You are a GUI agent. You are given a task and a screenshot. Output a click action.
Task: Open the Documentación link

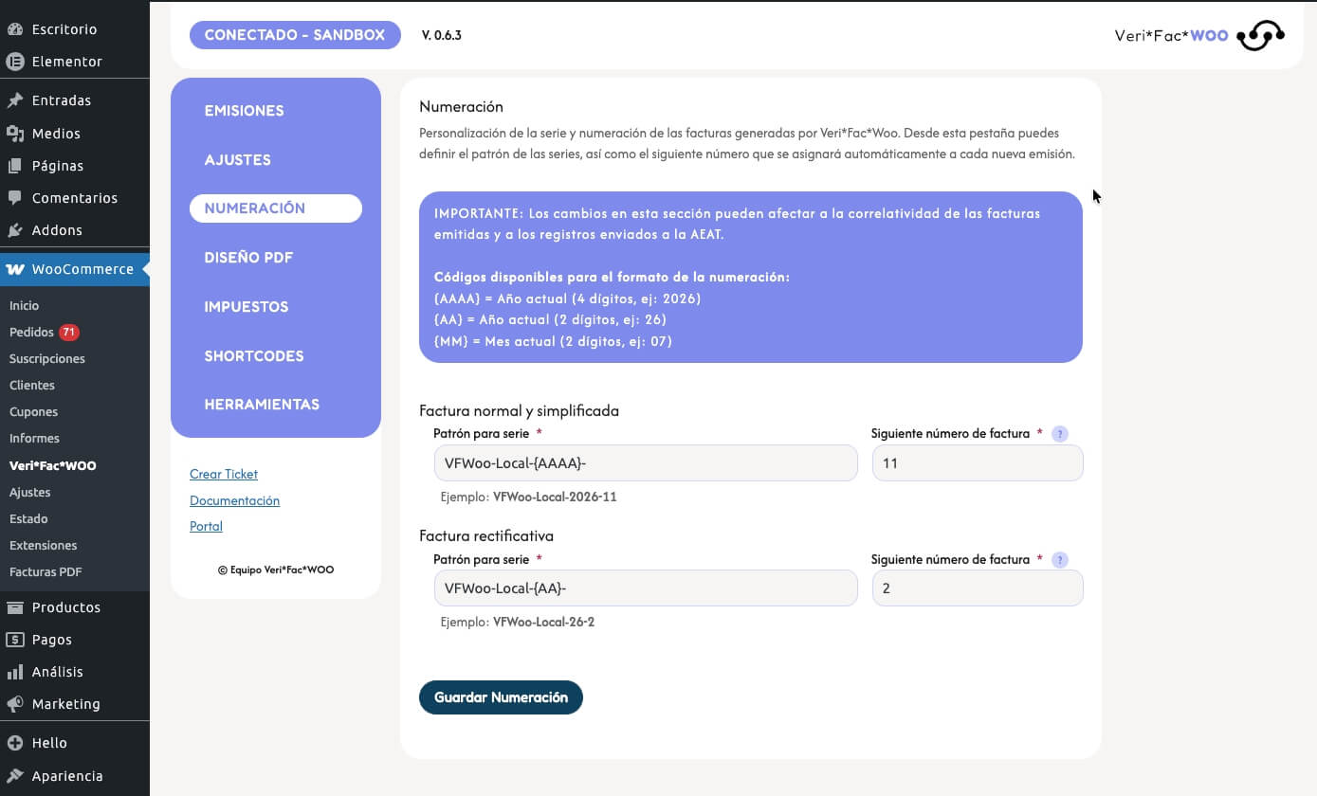click(234, 500)
